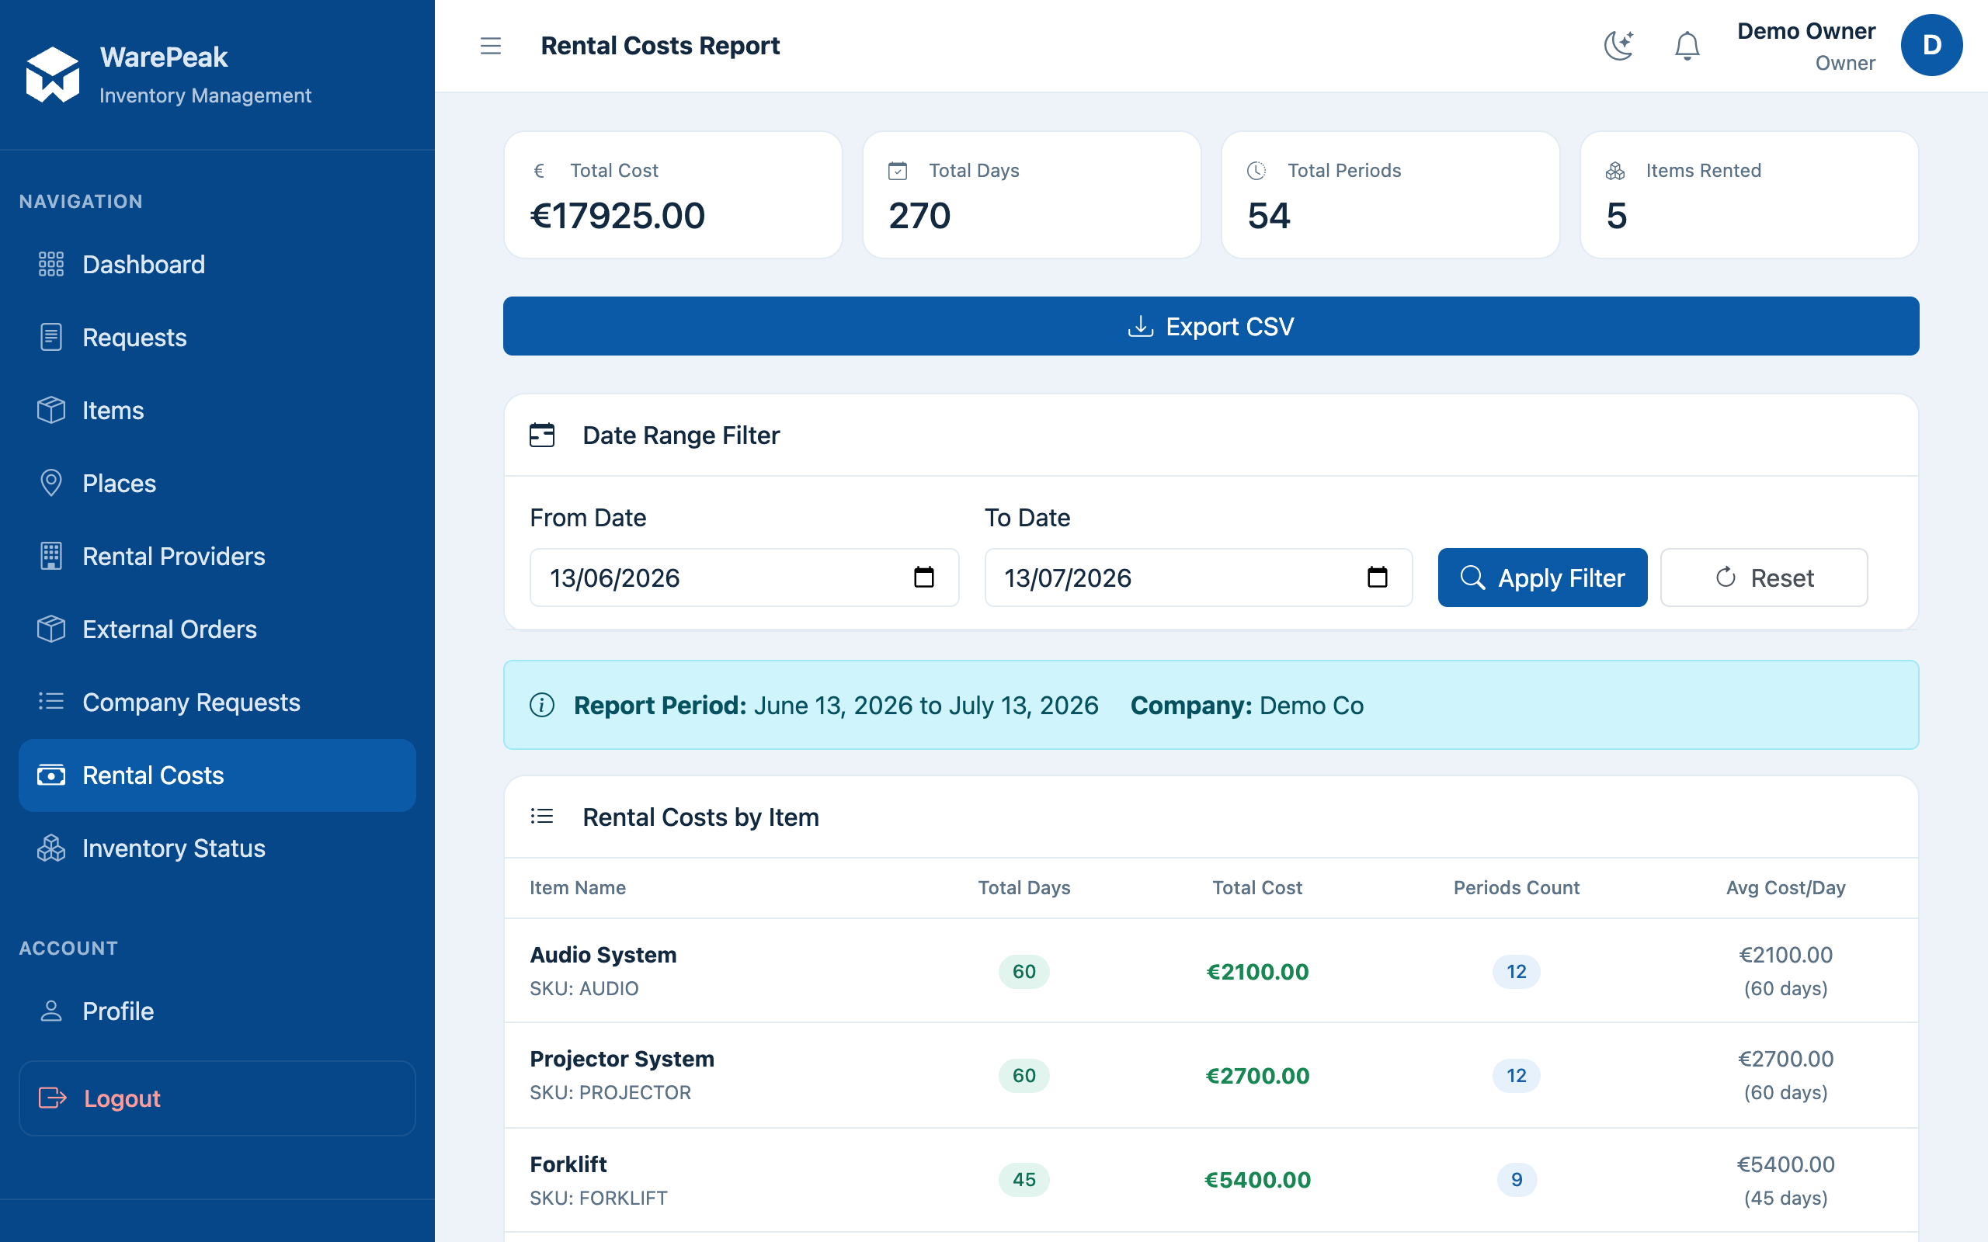Click the boxes icon in Items Rented card
Image resolution: width=1988 pixels, height=1242 pixels.
1615,171
